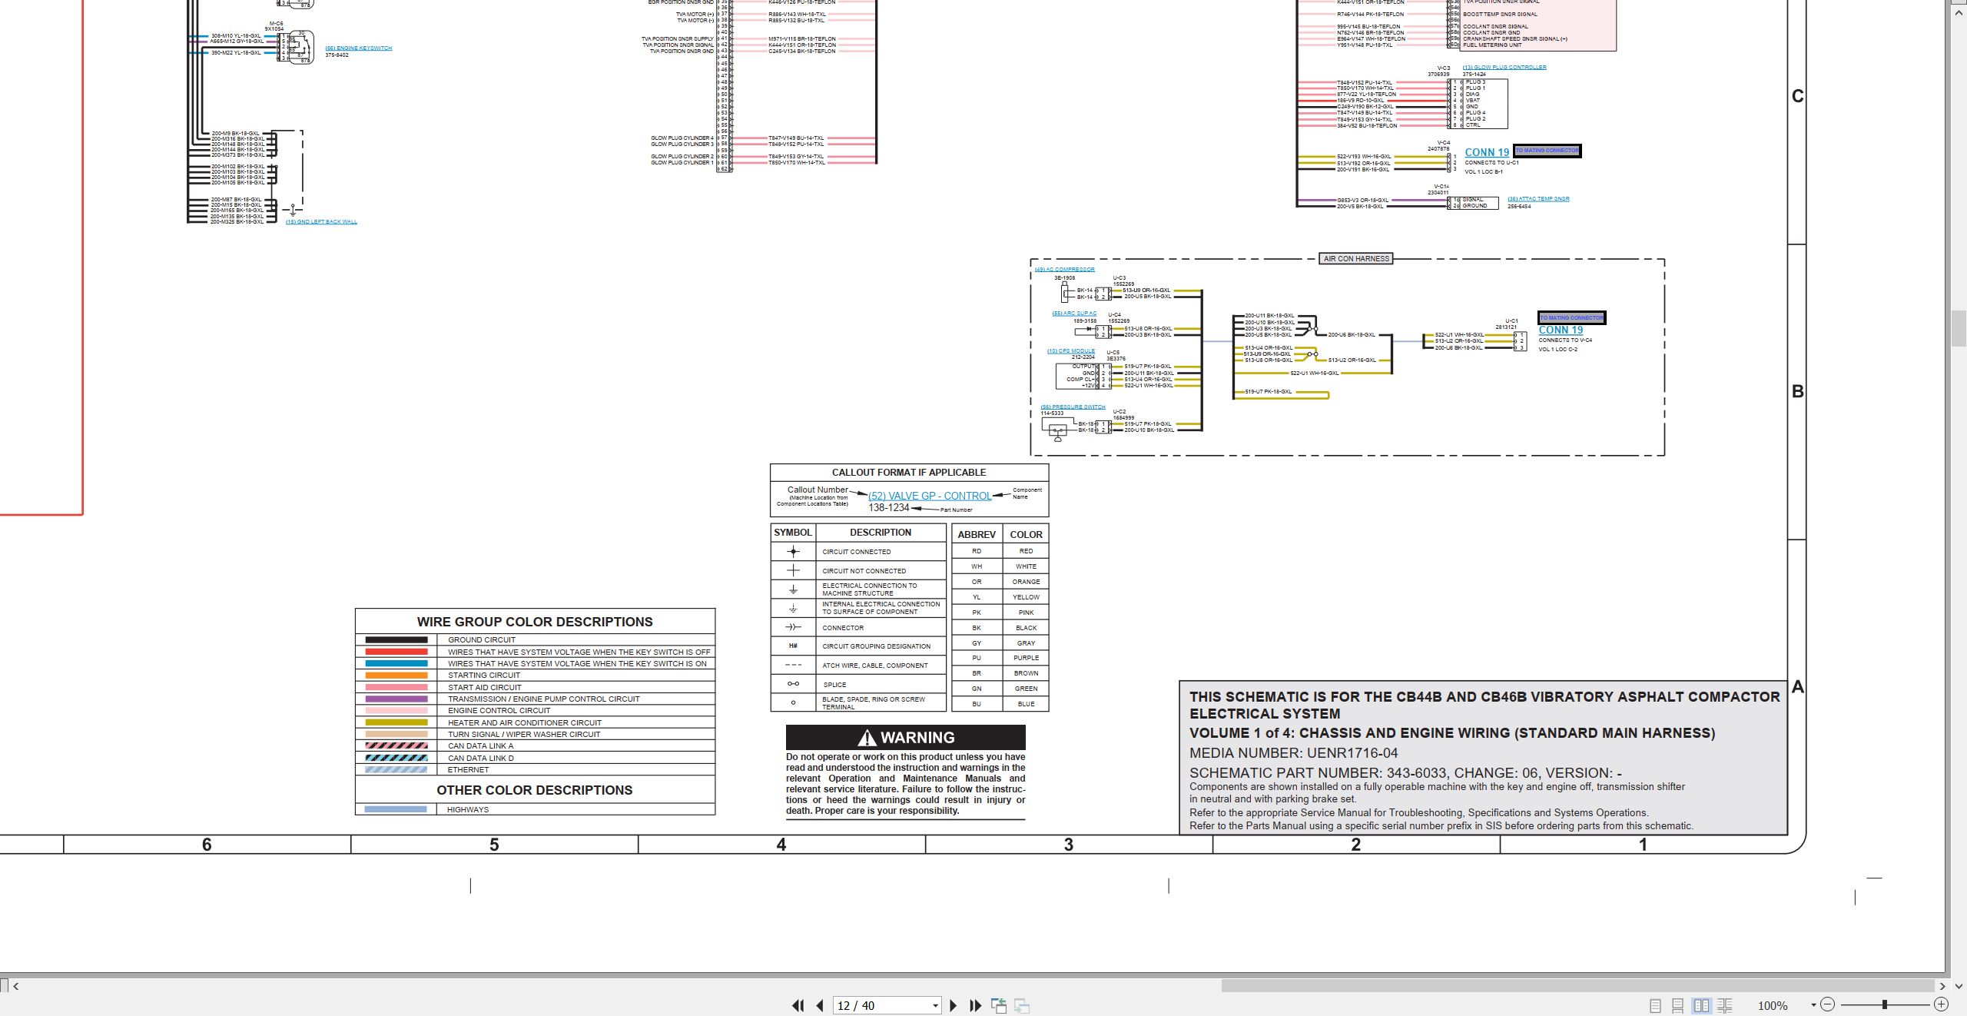The height and width of the screenshot is (1016, 1967).
Task: Open the Engine Keyswitch component link
Action: tap(358, 48)
